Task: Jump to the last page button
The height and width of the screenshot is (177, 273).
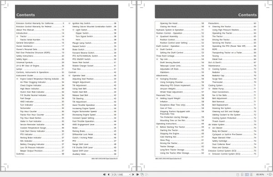Action: [x=137, y=174]
